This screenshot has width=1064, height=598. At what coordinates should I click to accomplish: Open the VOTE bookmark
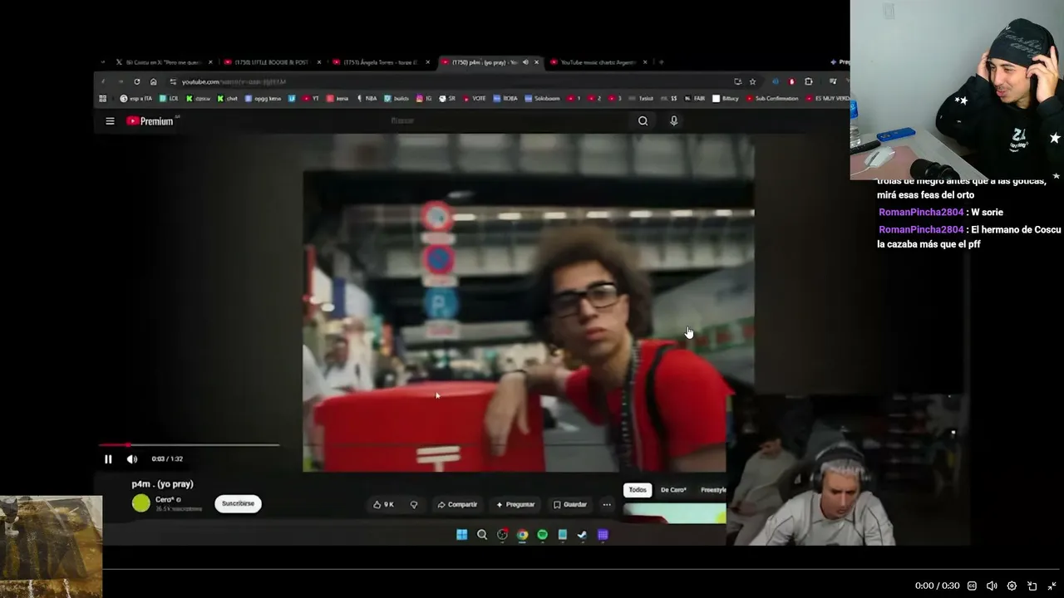coord(474,98)
